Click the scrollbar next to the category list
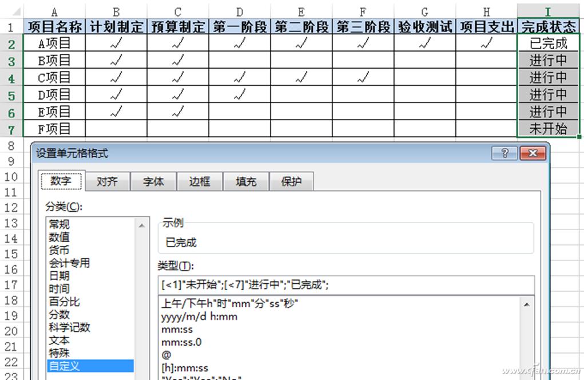The height and width of the screenshot is (380, 584). pyautogui.click(x=142, y=224)
